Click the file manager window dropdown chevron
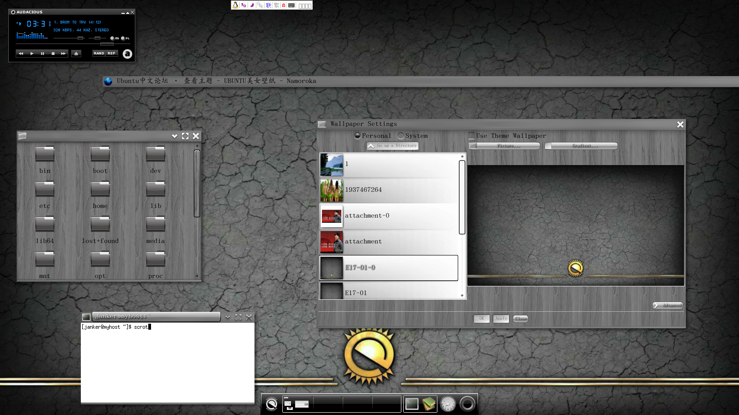 (x=174, y=136)
